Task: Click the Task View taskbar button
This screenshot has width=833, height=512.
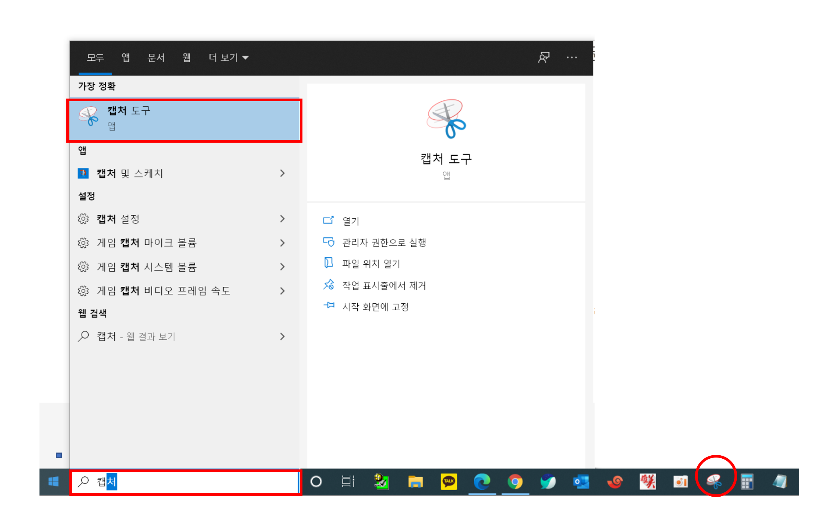Action: [348, 481]
